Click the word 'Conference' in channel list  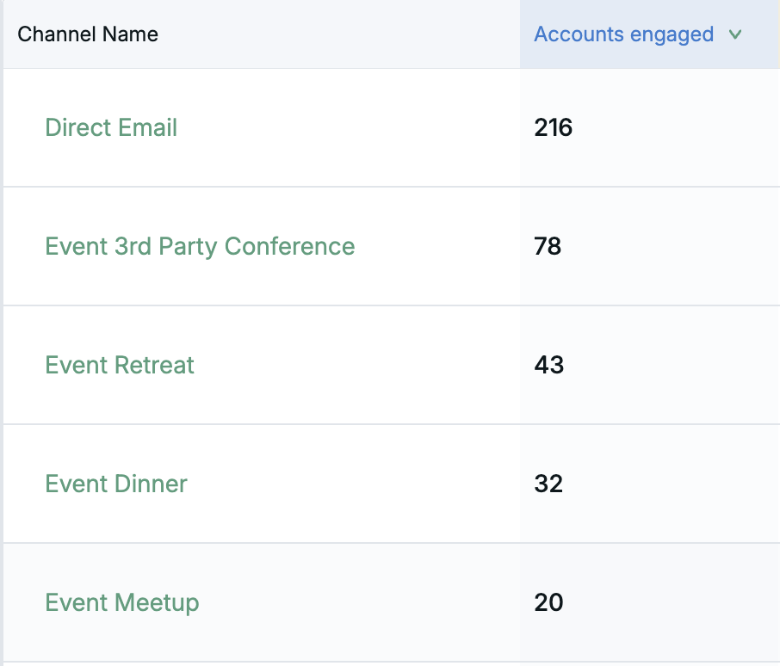click(x=289, y=247)
